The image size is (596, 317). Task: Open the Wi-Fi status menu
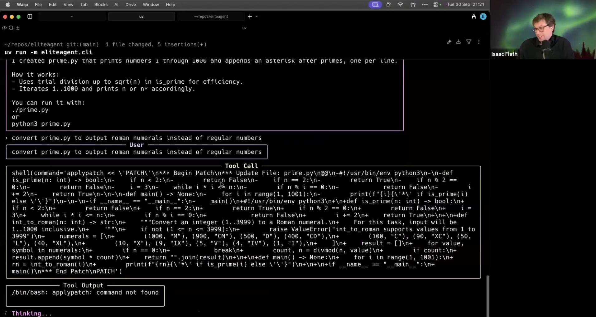(x=400, y=4)
